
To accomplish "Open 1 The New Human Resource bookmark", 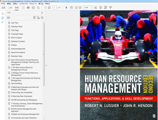I will point(22,69).
